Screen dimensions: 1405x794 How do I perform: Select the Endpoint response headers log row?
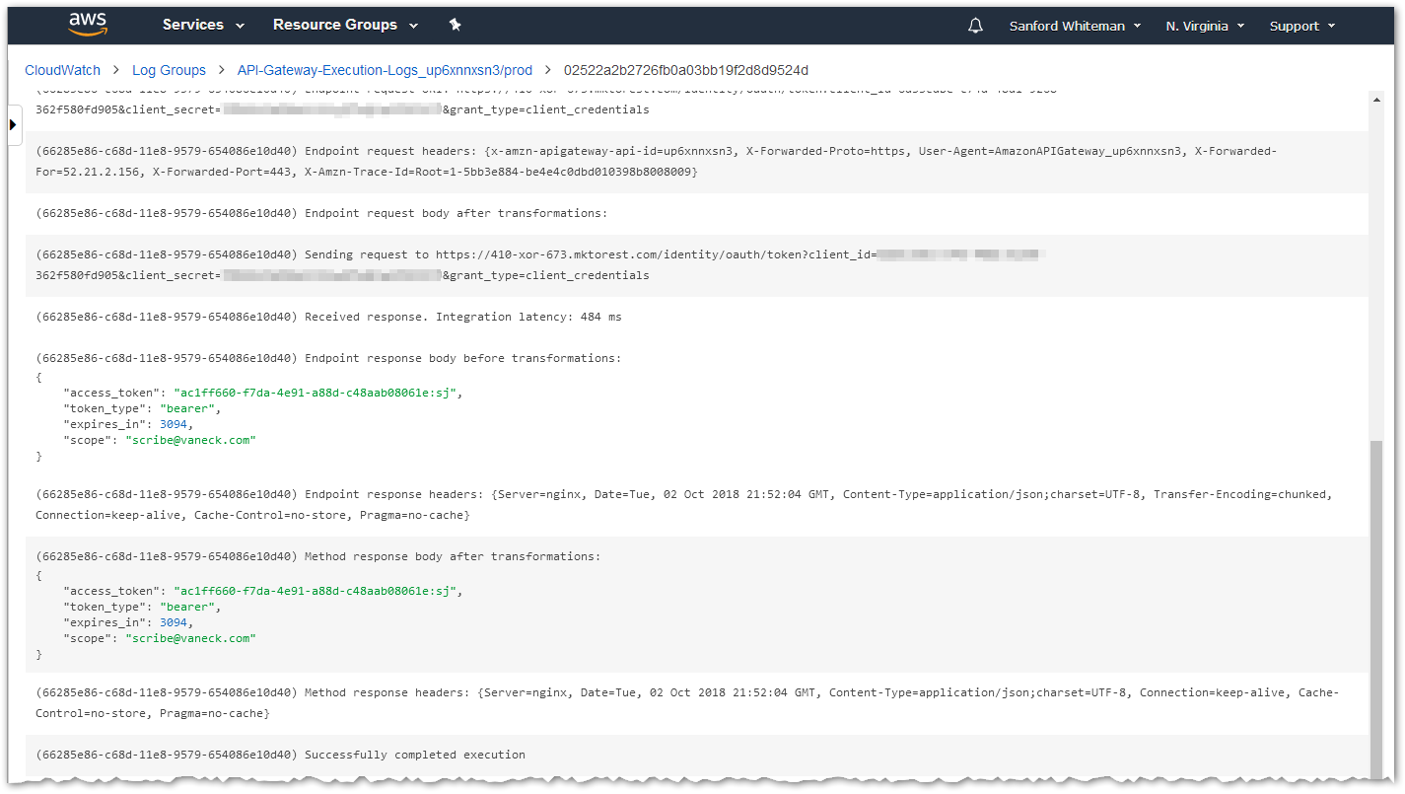[697, 505]
